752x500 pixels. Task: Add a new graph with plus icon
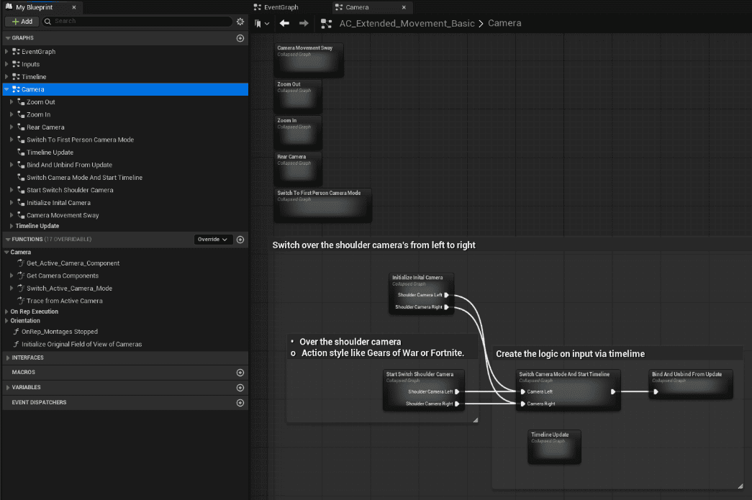pos(240,38)
